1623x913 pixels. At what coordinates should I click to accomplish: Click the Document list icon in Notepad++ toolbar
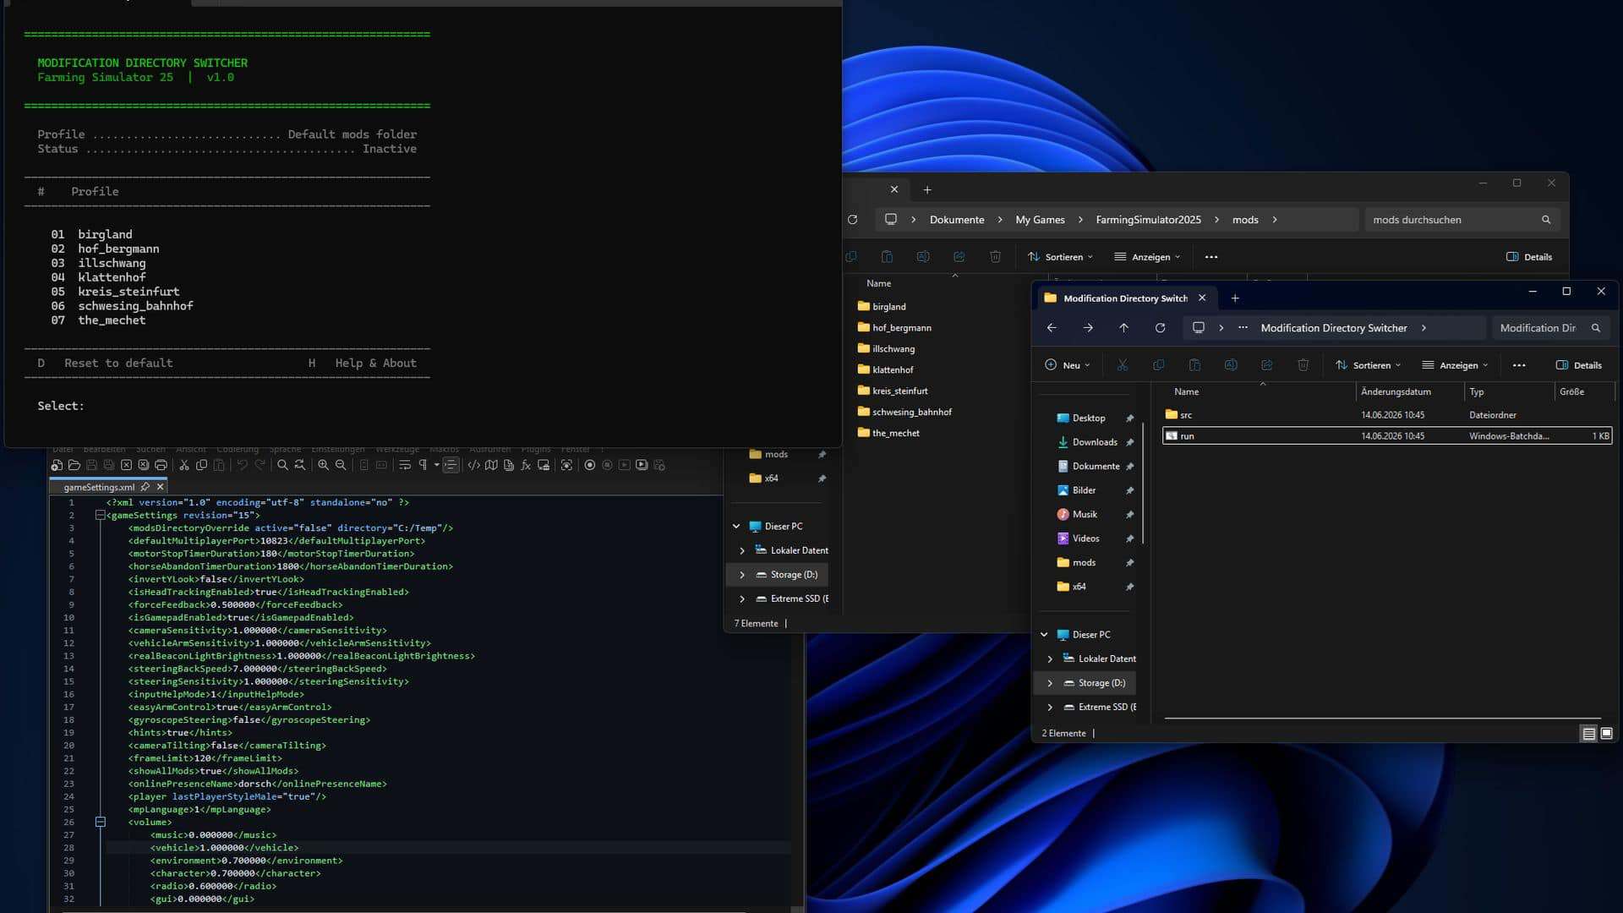pyautogui.click(x=509, y=465)
